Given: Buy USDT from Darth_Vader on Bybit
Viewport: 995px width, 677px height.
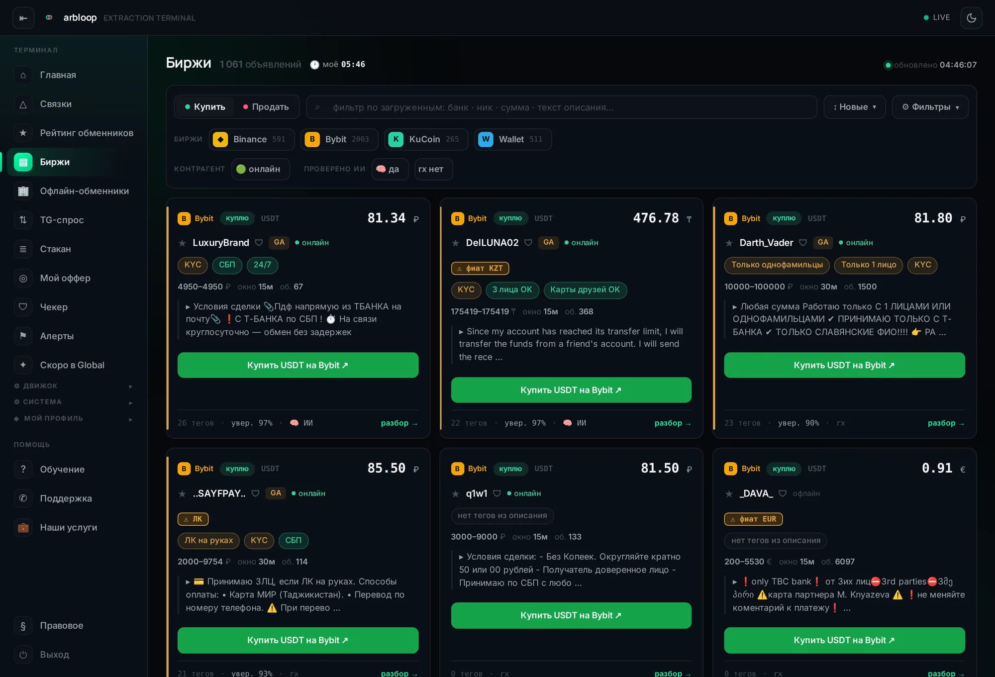Looking at the screenshot, I should click(x=844, y=365).
